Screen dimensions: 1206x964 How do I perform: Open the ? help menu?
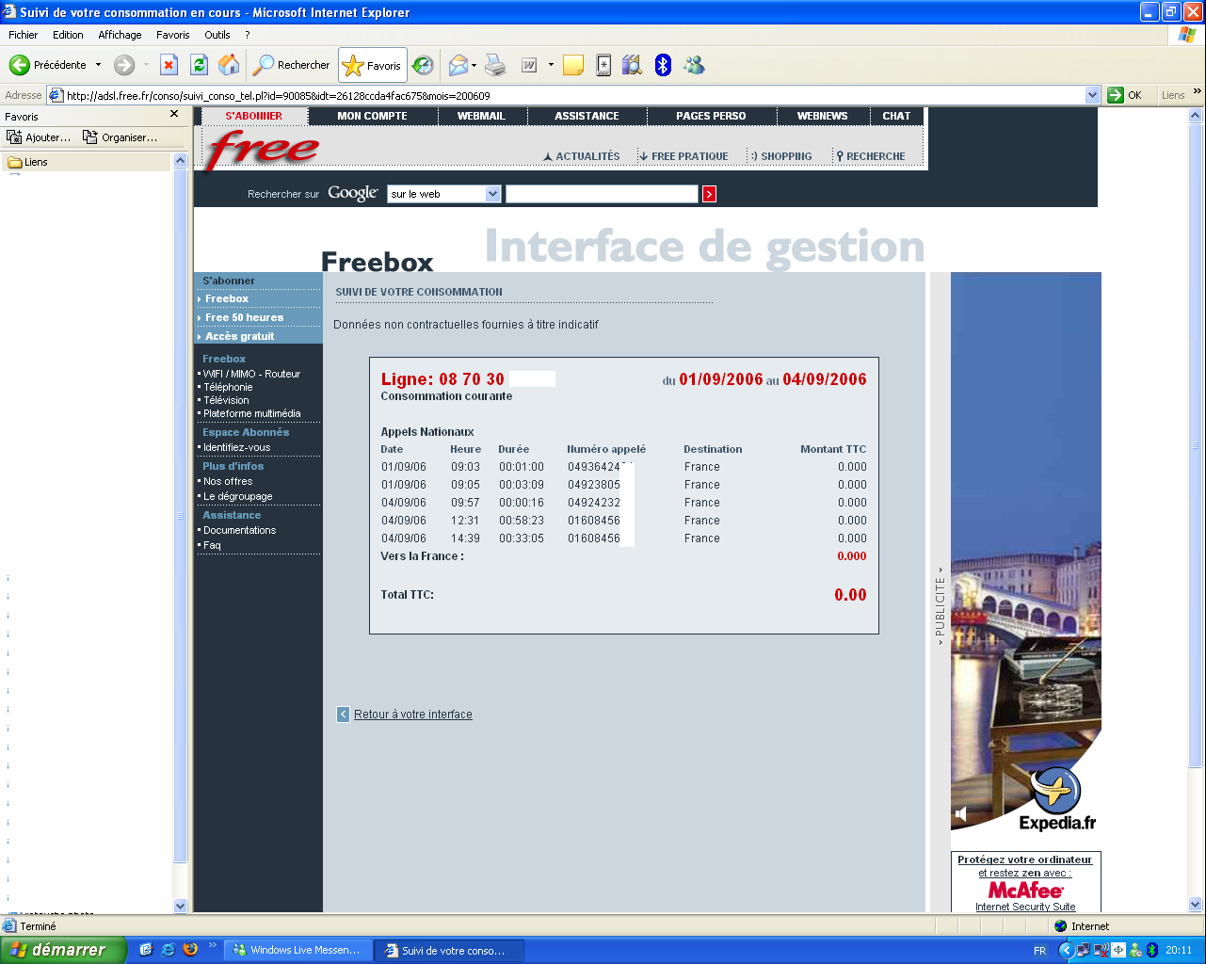click(247, 35)
